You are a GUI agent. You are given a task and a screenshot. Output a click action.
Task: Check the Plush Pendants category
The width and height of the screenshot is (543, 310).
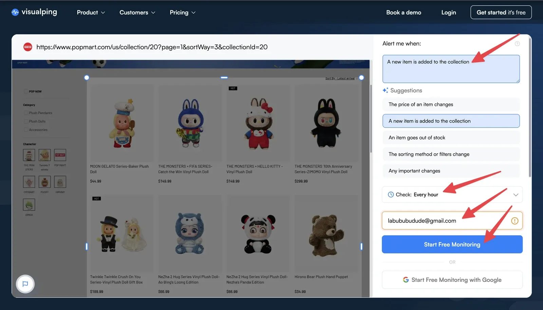pyautogui.click(x=26, y=113)
